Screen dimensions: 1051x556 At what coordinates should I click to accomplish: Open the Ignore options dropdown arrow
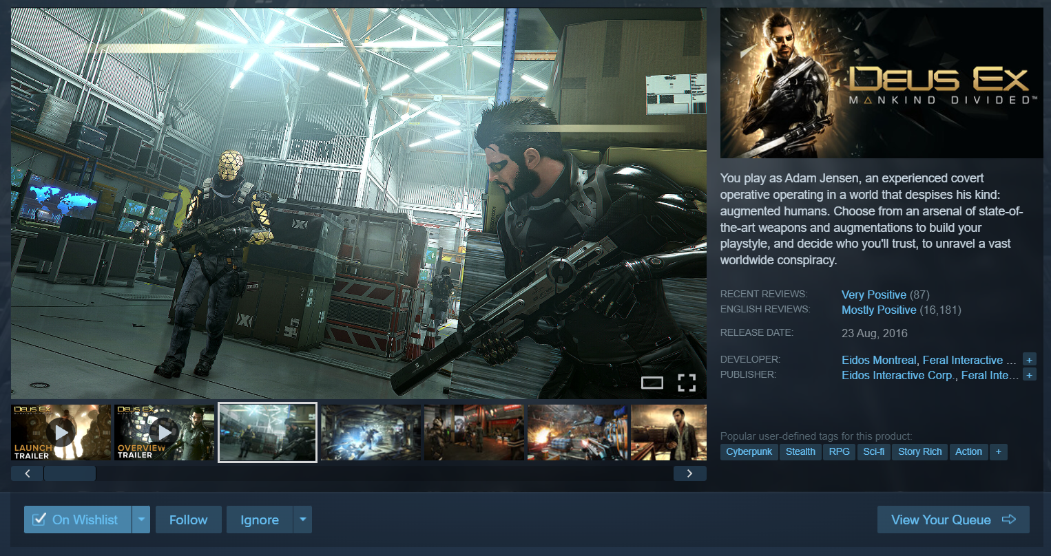coord(302,520)
